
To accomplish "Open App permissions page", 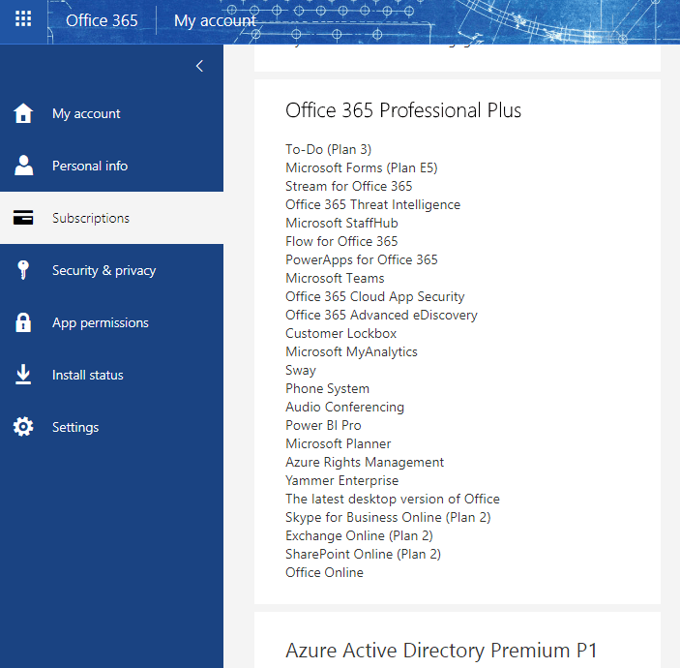I will (x=111, y=322).
